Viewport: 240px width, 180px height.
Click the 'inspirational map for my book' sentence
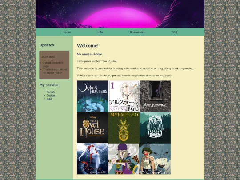point(124,76)
